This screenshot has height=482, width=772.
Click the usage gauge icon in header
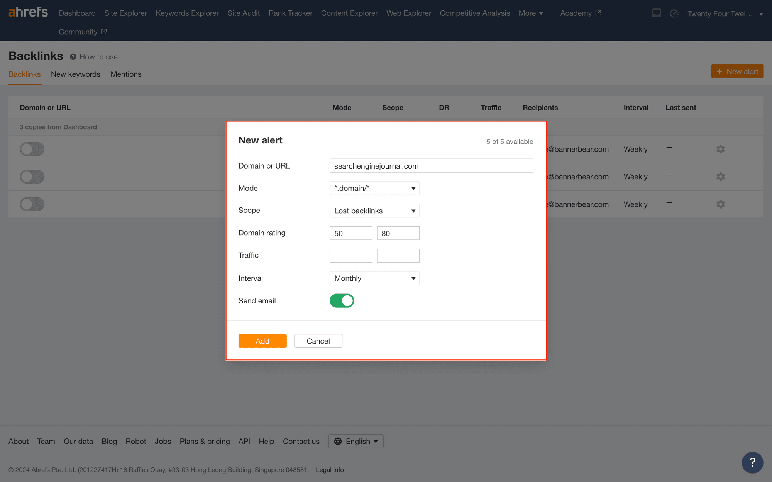[x=674, y=13]
